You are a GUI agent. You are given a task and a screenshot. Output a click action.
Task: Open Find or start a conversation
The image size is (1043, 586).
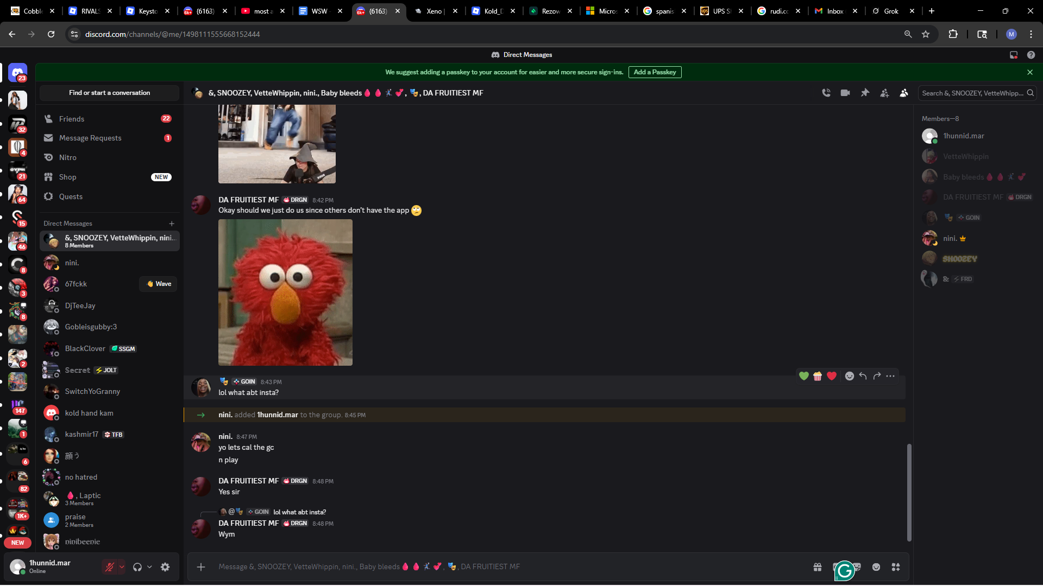point(109,93)
